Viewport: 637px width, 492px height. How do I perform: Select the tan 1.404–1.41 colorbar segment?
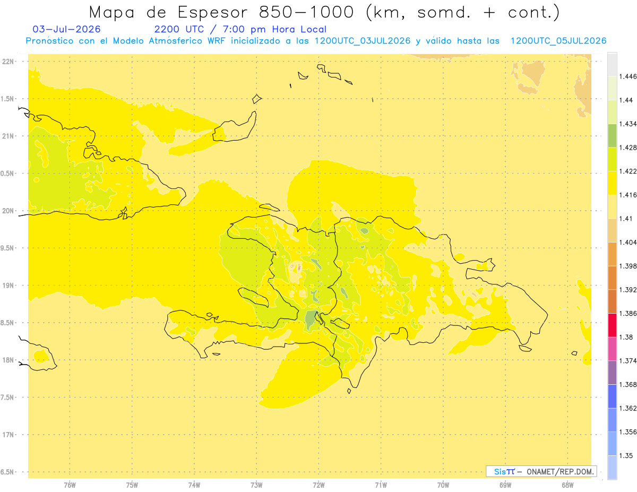tap(612, 230)
